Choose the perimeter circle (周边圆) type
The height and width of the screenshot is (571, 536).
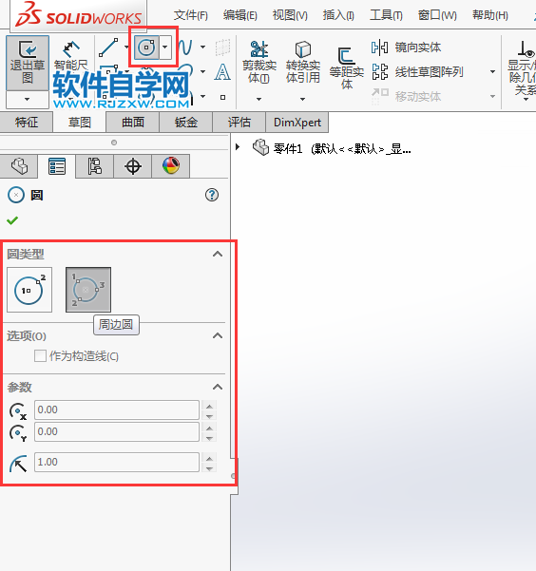tap(88, 290)
